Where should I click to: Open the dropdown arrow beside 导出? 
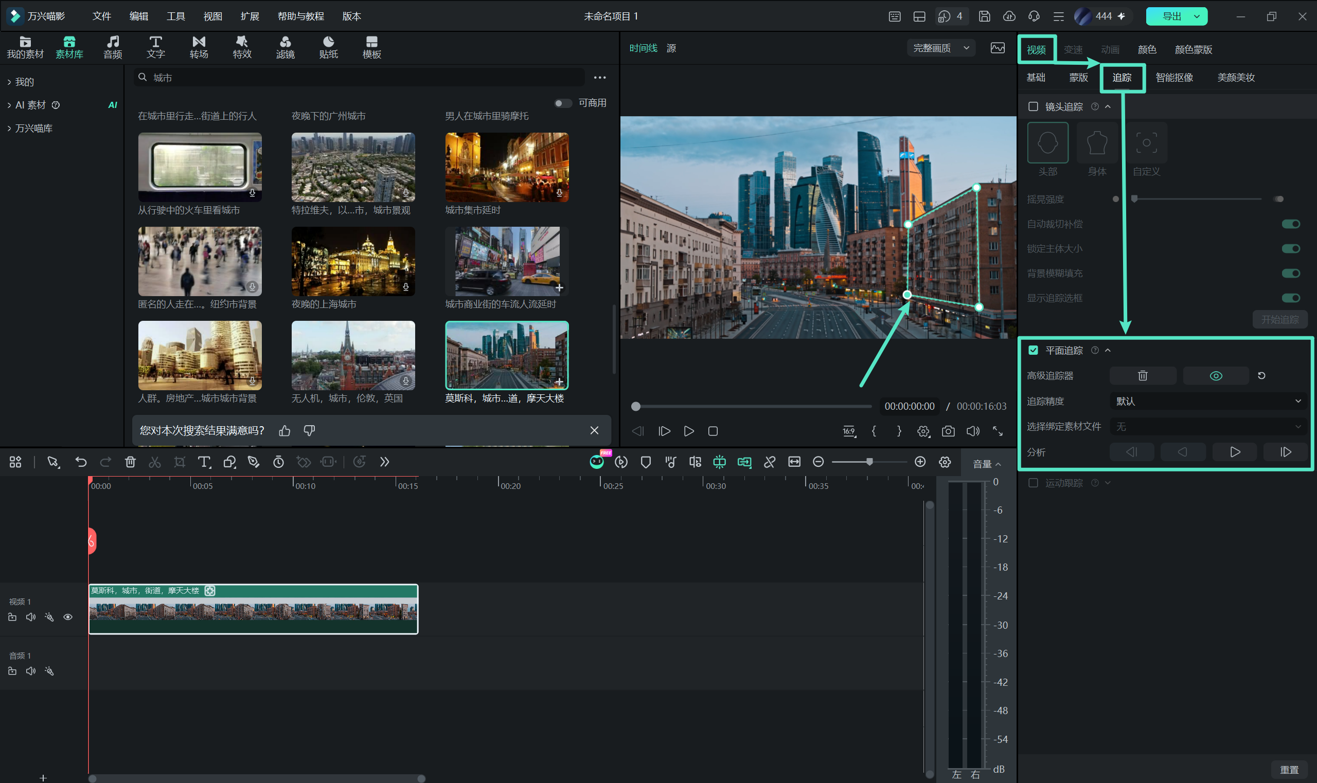[x=1197, y=16]
